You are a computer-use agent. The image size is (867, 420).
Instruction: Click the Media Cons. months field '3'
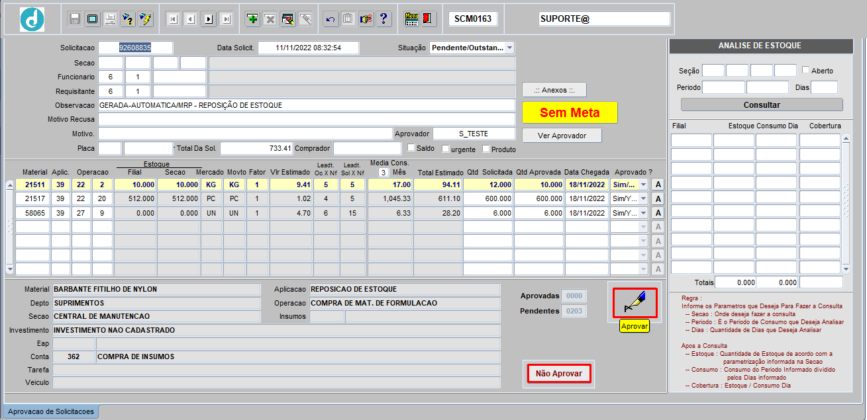[383, 173]
